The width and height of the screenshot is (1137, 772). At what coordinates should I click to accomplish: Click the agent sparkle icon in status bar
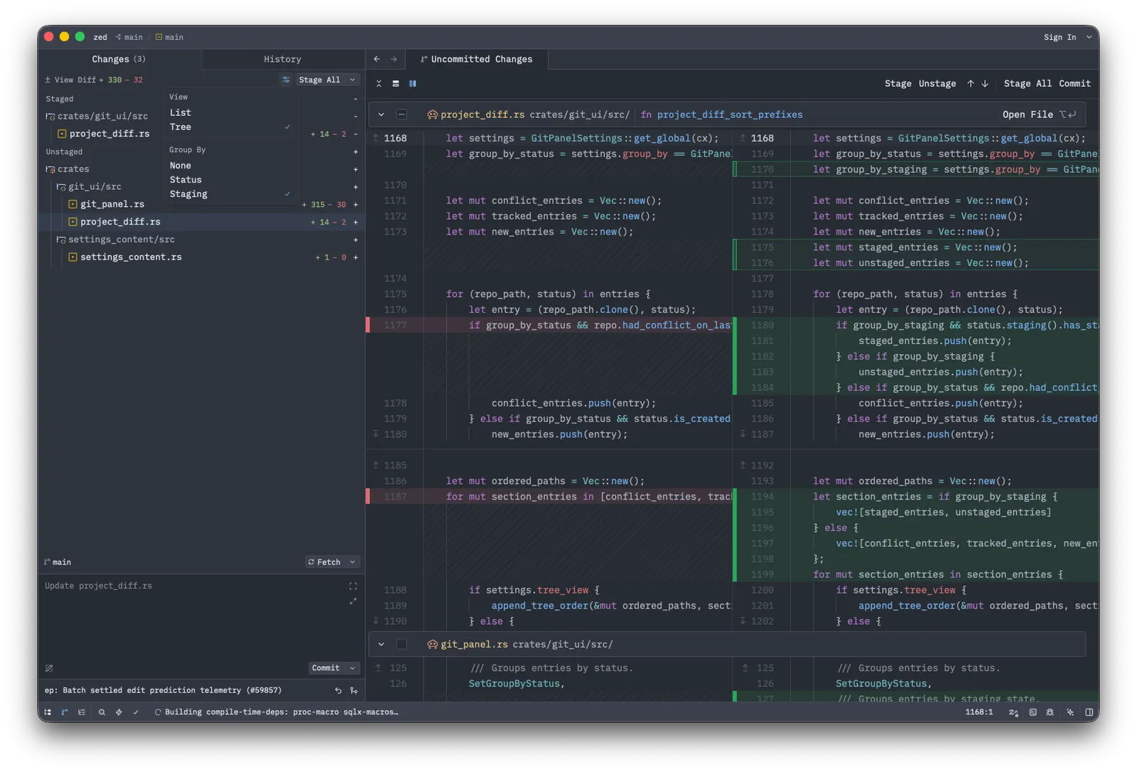[x=1070, y=712]
